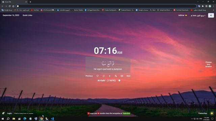The width and height of the screenshot is (216, 121).
Task: Open the info icon beside Al-Kahf
Action: click(119, 81)
